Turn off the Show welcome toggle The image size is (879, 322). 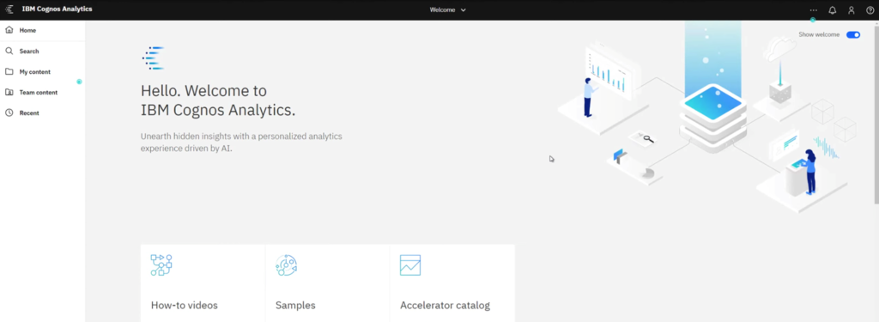(853, 35)
